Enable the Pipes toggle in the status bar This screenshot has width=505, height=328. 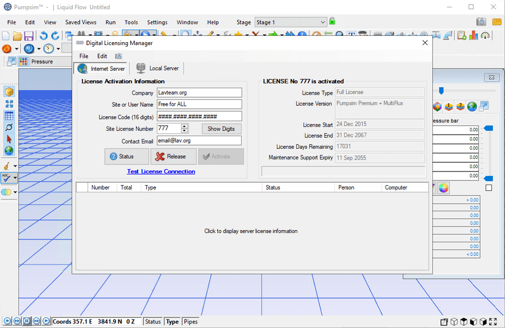click(190, 321)
